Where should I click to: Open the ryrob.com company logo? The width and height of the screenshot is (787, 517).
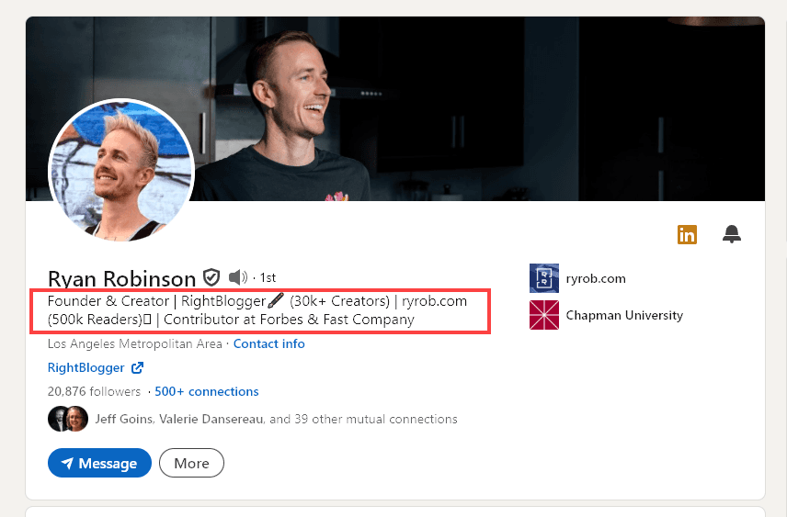pos(544,278)
